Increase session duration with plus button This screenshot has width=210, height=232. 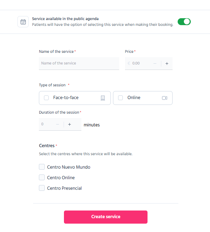pos(69,125)
